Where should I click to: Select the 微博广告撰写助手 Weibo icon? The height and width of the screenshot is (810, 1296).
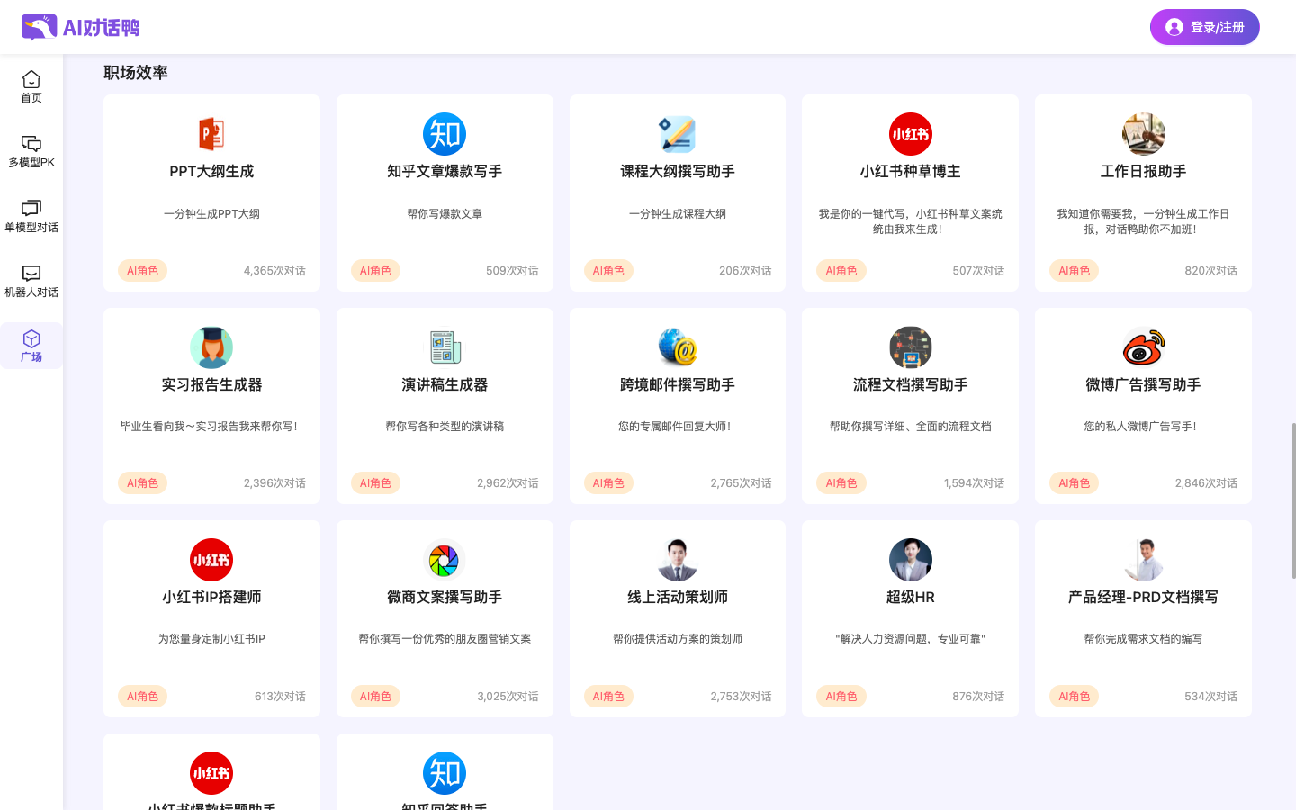(1143, 347)
